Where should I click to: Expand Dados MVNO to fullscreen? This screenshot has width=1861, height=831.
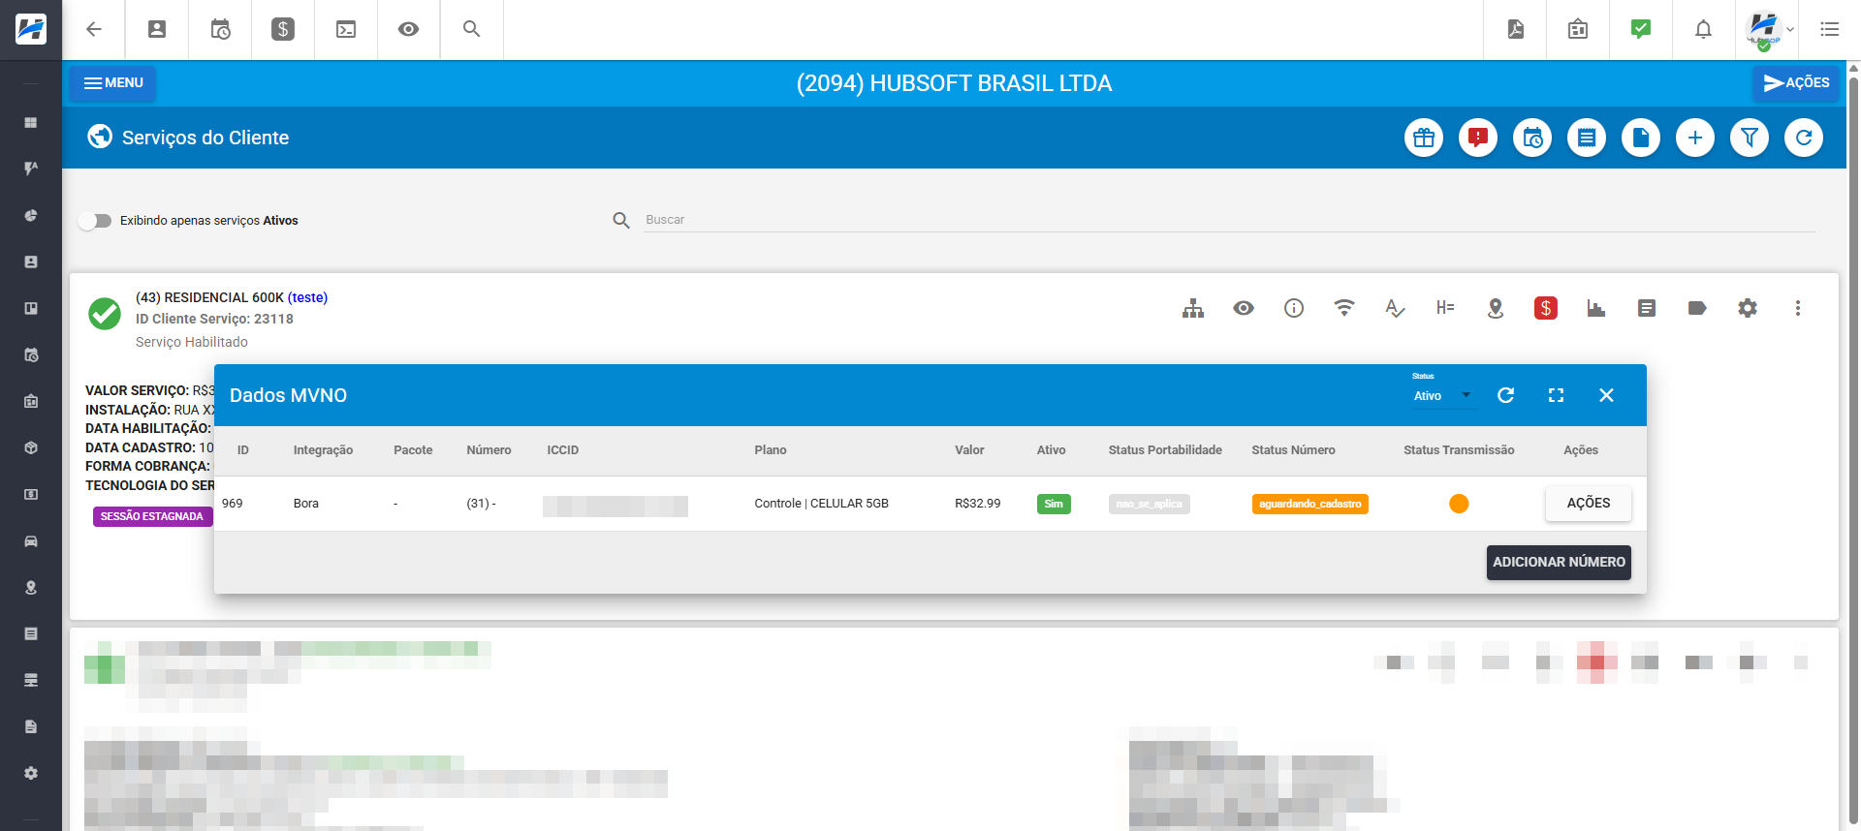1556,395
